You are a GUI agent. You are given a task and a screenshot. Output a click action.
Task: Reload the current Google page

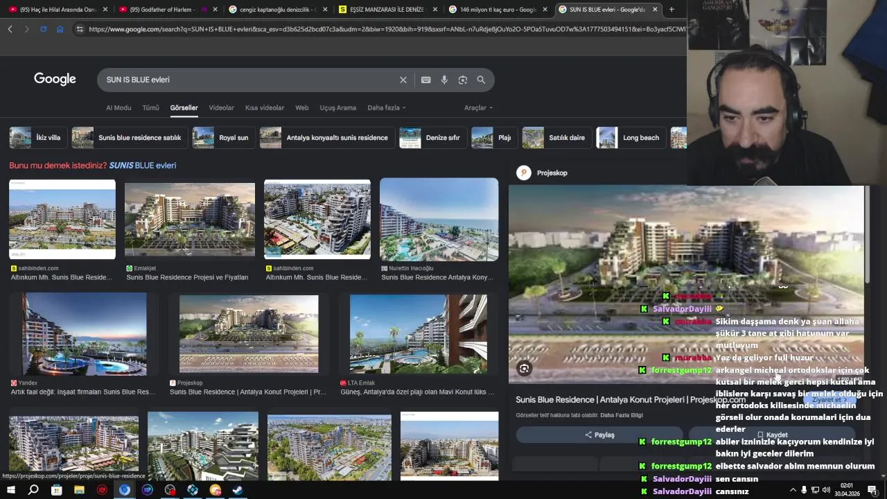[x=43, y=29]
